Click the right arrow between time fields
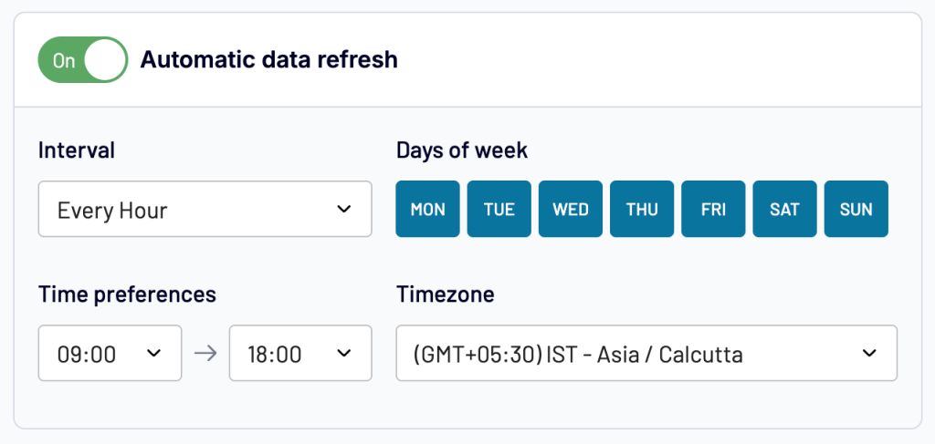 pyautogui.click(x=205, y=353)
